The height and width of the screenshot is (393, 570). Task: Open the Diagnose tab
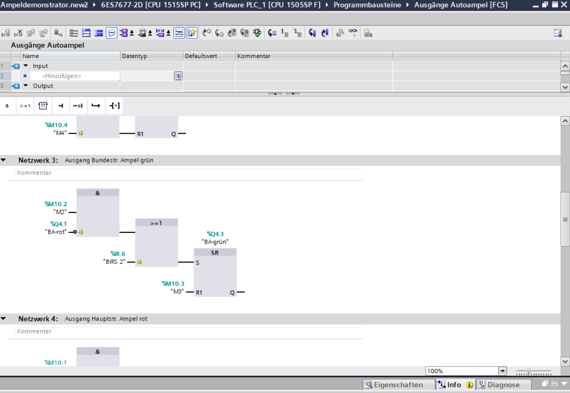point(499,384)
